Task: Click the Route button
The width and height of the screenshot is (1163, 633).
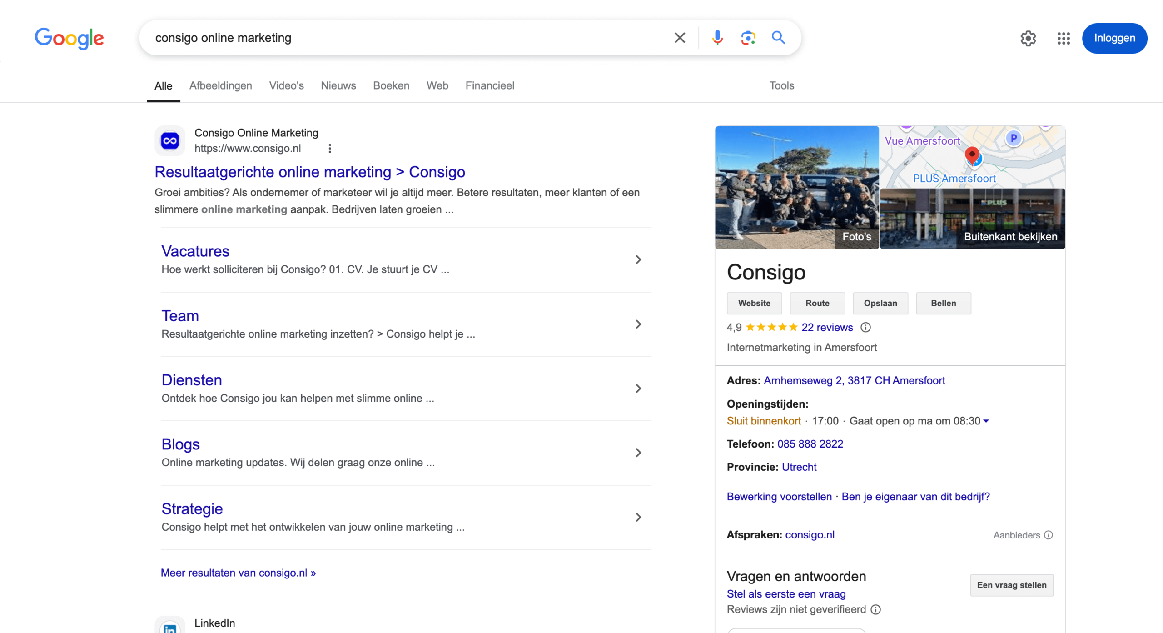Action: pos(817,303)
